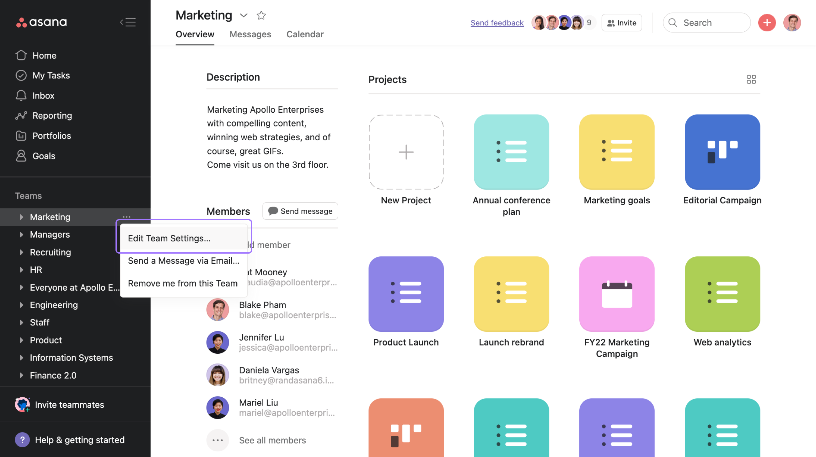
Task: Click Send message in Members
Action: click(300, 211)
